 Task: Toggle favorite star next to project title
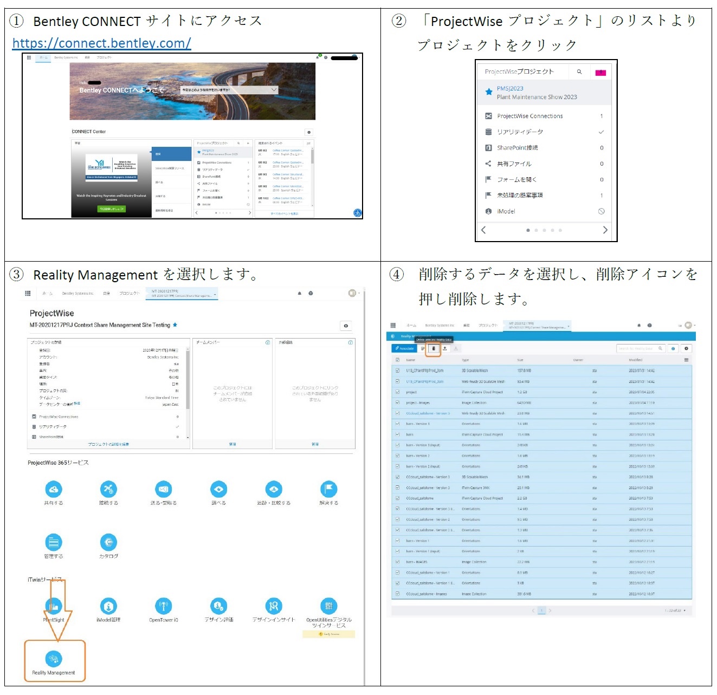[175, 325]
